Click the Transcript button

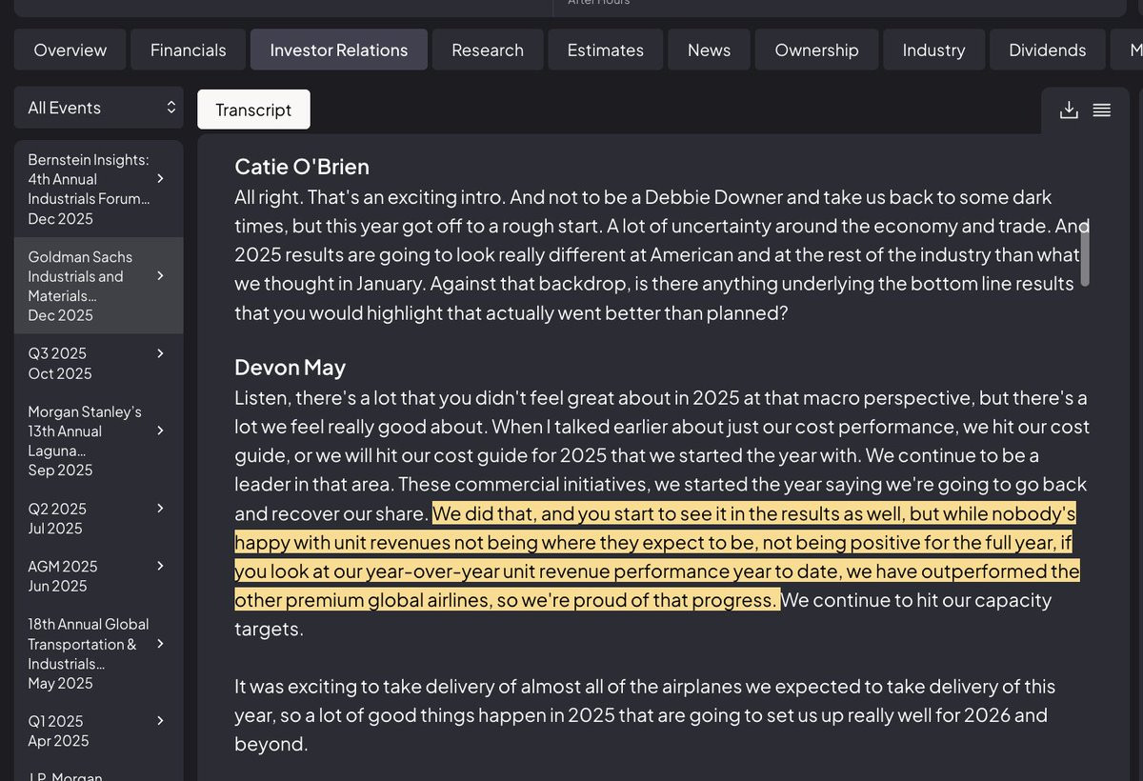coord(253,110)
